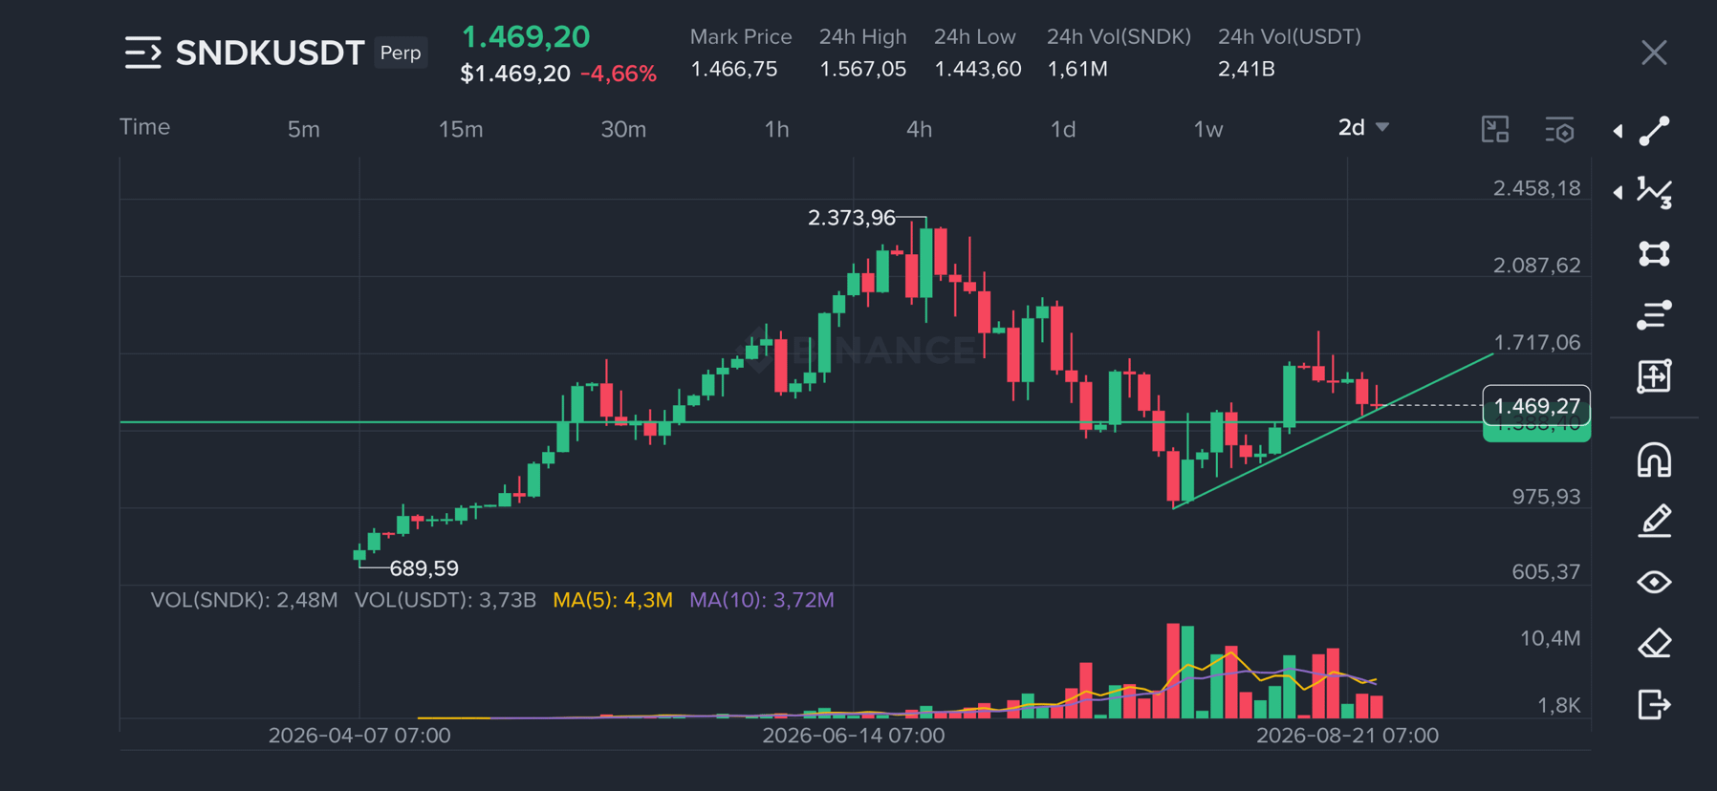
Task: Tap the MA(10): 3,72M indicator label
Action: pyautogui.click(x=762, y=600)
